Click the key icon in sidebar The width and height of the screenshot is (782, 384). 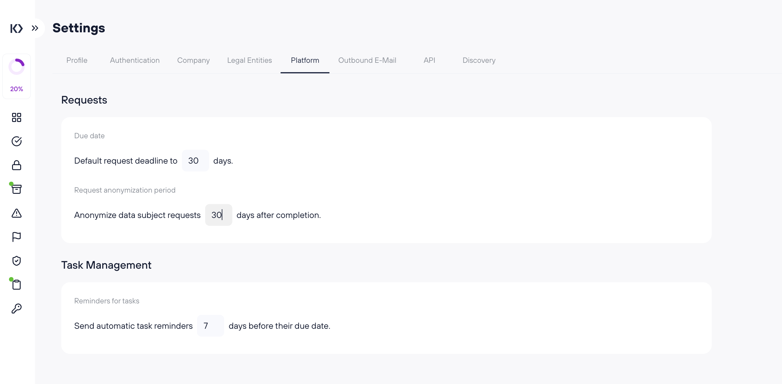[16, 309]
